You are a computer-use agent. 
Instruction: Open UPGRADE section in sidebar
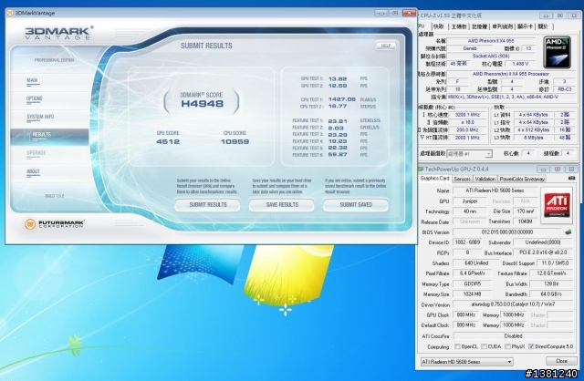(36, 153)
